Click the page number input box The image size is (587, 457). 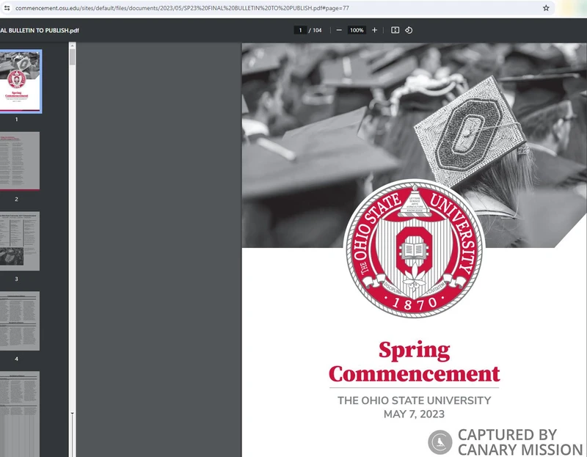tap(300, 30)
